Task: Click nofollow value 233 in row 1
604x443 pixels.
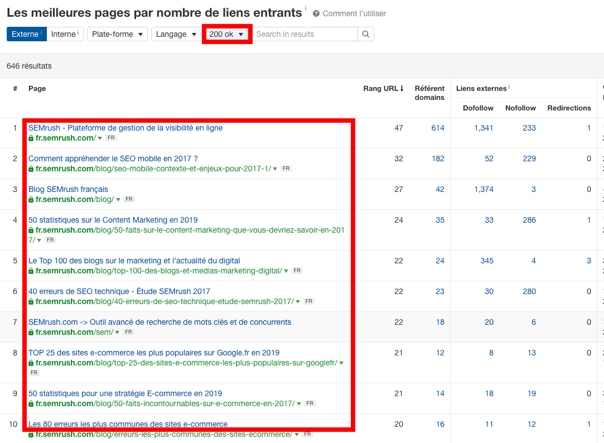Action: [x=529, y=128]
